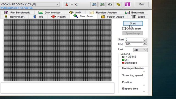Screen dimensions: 176x99
Task: Open the Unit gB dropdown
Action: 141,50
